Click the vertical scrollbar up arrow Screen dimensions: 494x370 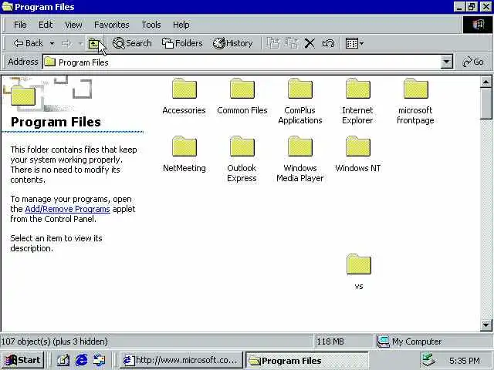[486, 82]
